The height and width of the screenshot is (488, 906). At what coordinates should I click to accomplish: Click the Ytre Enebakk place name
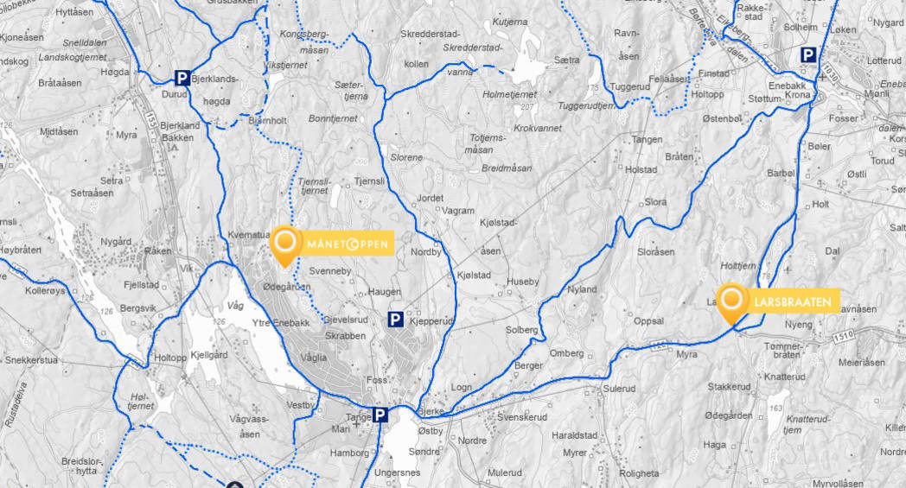pyautogui.click(x=281, y=323)
